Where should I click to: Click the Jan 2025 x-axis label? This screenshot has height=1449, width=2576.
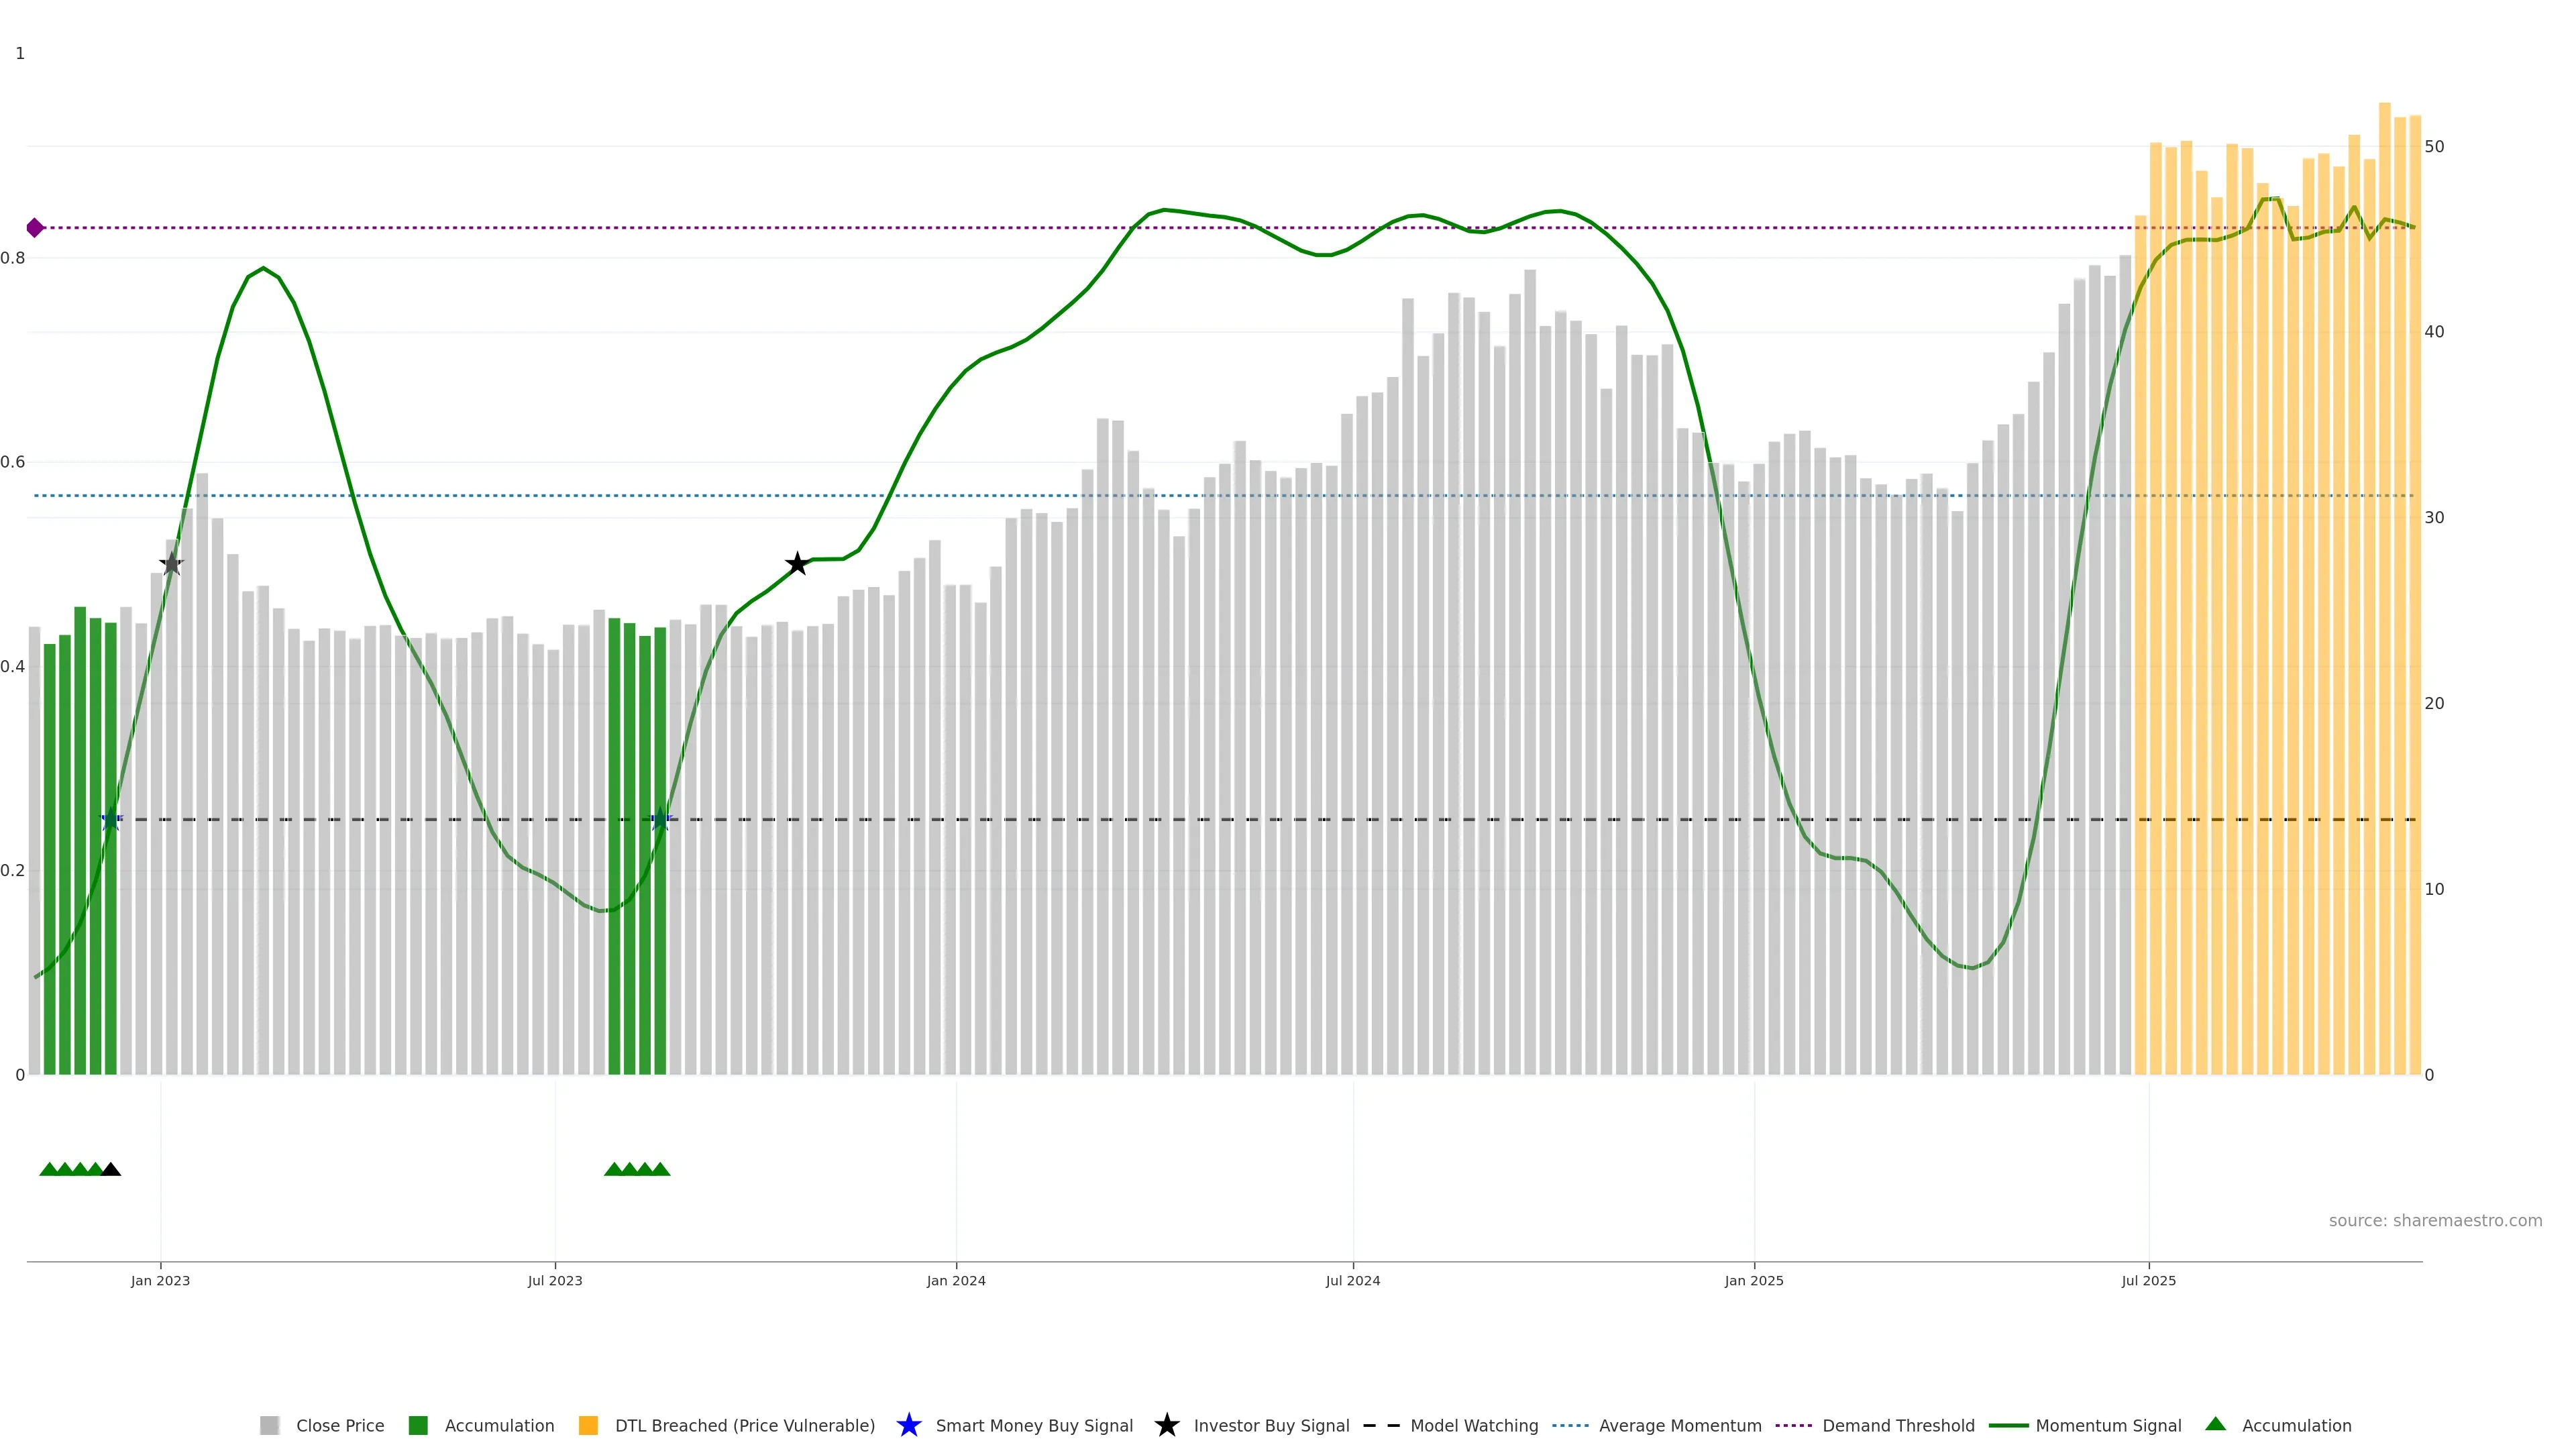pos(1754,1281)
